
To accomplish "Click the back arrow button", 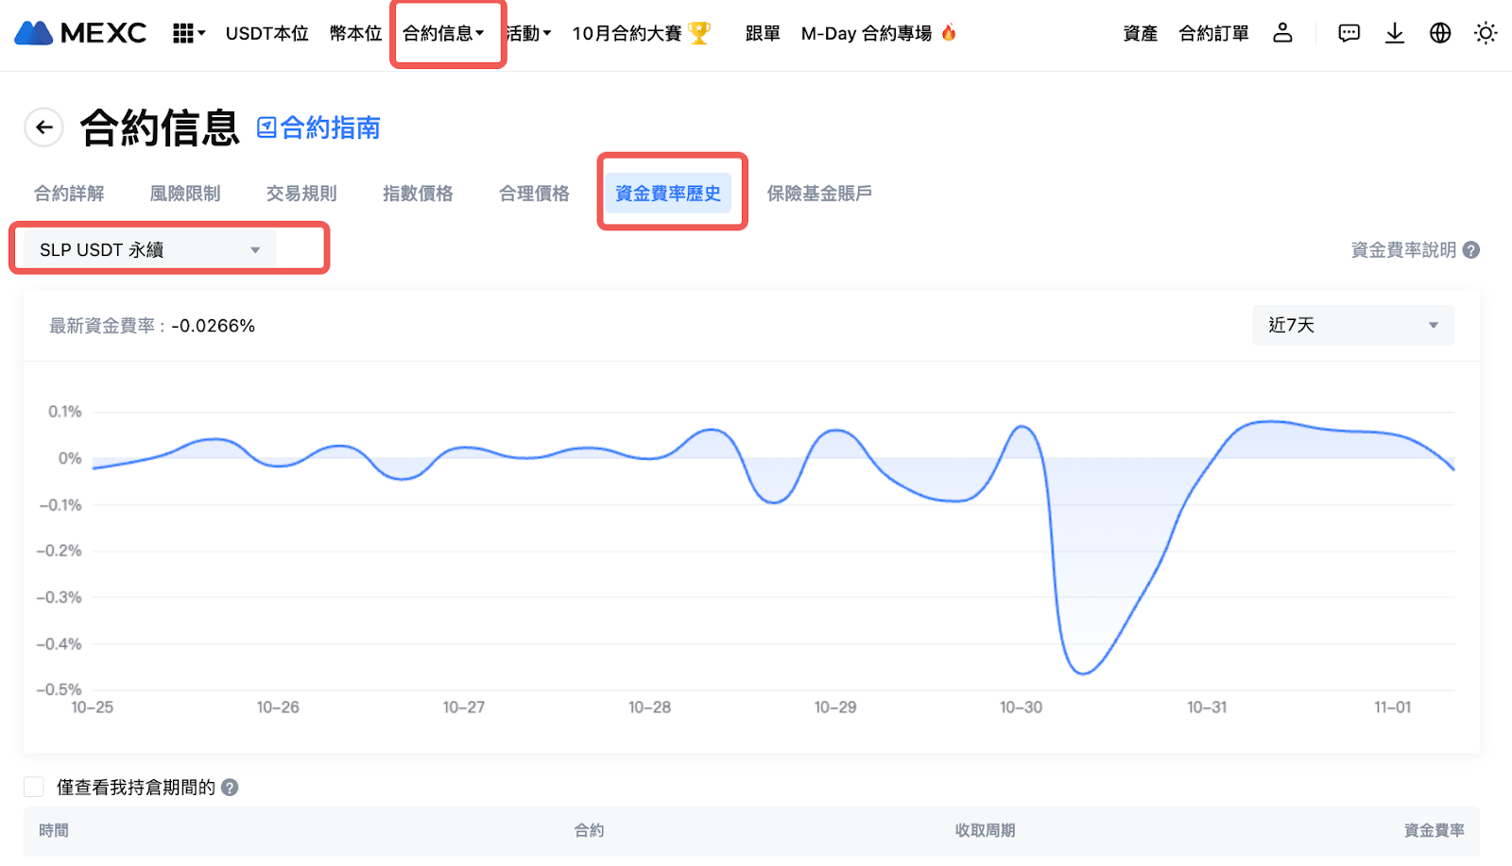I will pos(43,127).
